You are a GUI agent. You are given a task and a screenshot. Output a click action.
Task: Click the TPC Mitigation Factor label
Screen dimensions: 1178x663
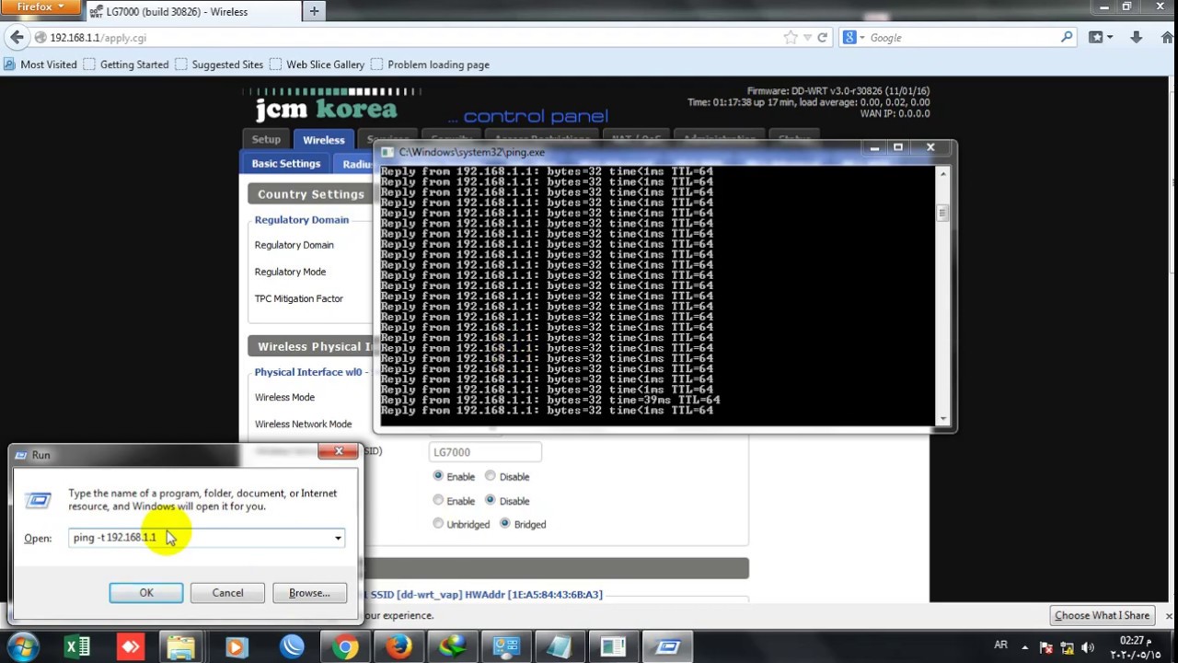click(x=299, y=298)
